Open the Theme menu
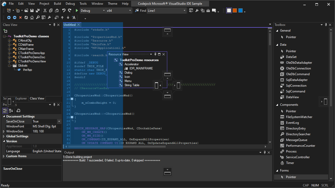The width and height of the screenshot is (335, 188). tap(113, 4)
